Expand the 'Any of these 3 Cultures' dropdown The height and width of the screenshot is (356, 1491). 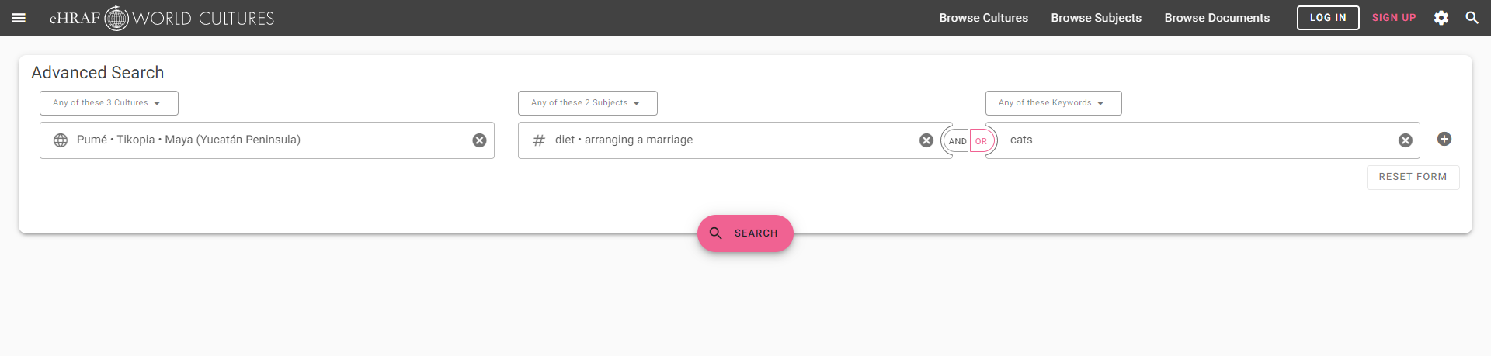click(x=109, y=103)
